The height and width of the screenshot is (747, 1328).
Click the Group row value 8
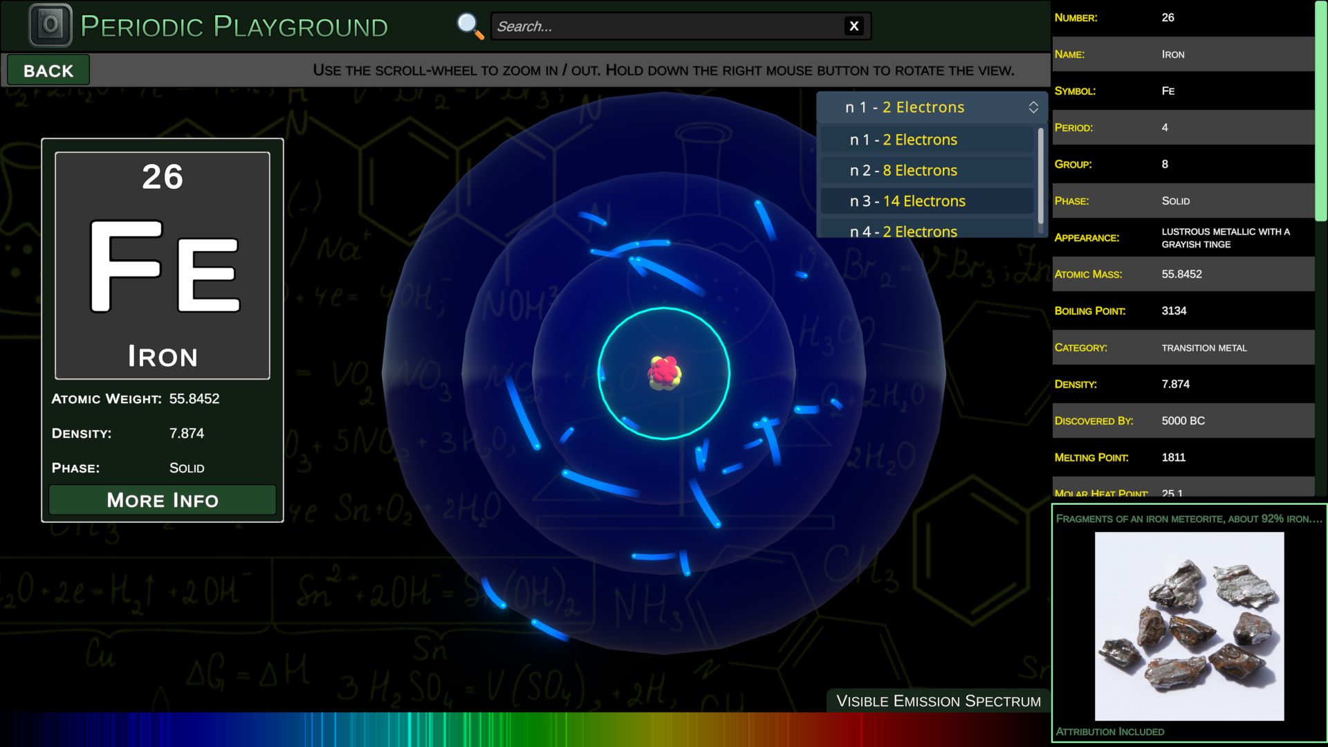[x=1165, y=165]
